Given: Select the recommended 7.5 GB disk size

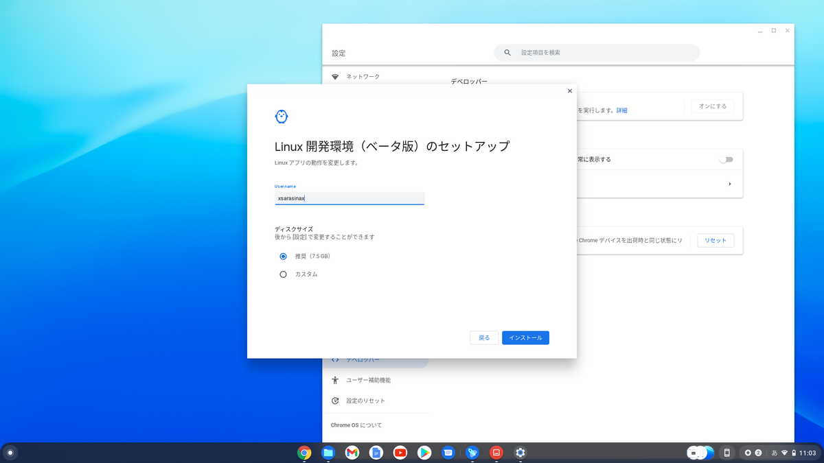Looking at the screenshot, I should point(283,257).
